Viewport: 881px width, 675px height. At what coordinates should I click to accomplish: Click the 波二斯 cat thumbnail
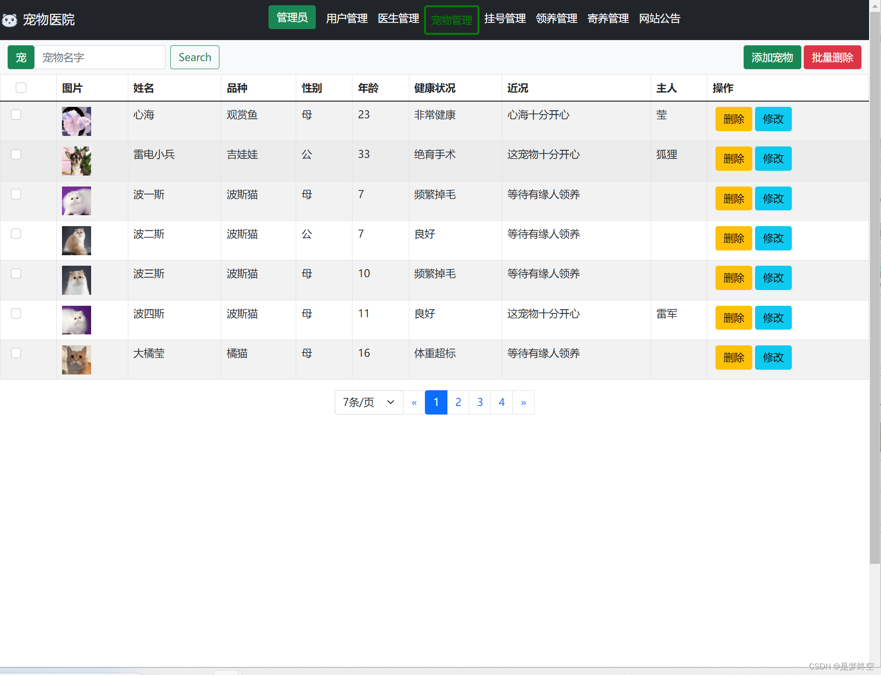click(x=76, y=240)
